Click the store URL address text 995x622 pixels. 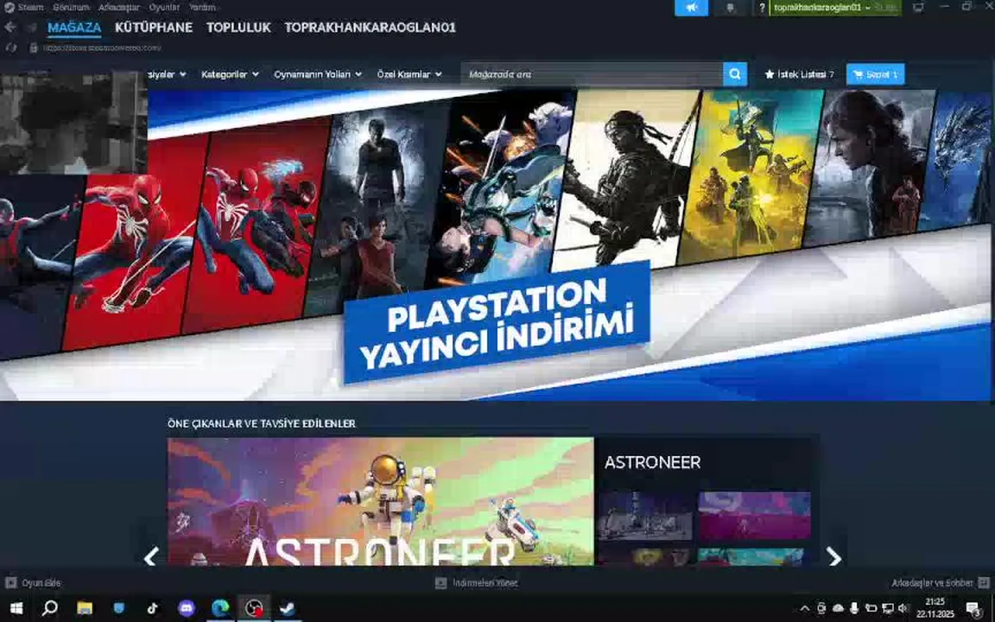coord(102,48)
